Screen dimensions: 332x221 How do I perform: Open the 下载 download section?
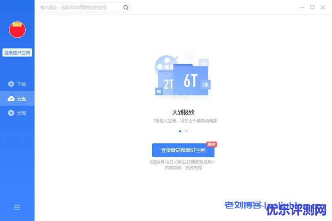tap(17, 84)
